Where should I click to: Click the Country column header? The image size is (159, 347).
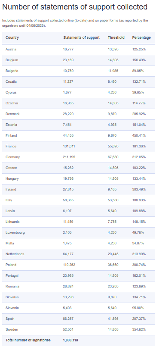pyautogui.click(x=12, y=38)
